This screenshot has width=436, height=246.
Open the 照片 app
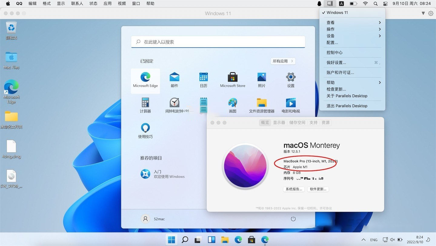(261, 80)
